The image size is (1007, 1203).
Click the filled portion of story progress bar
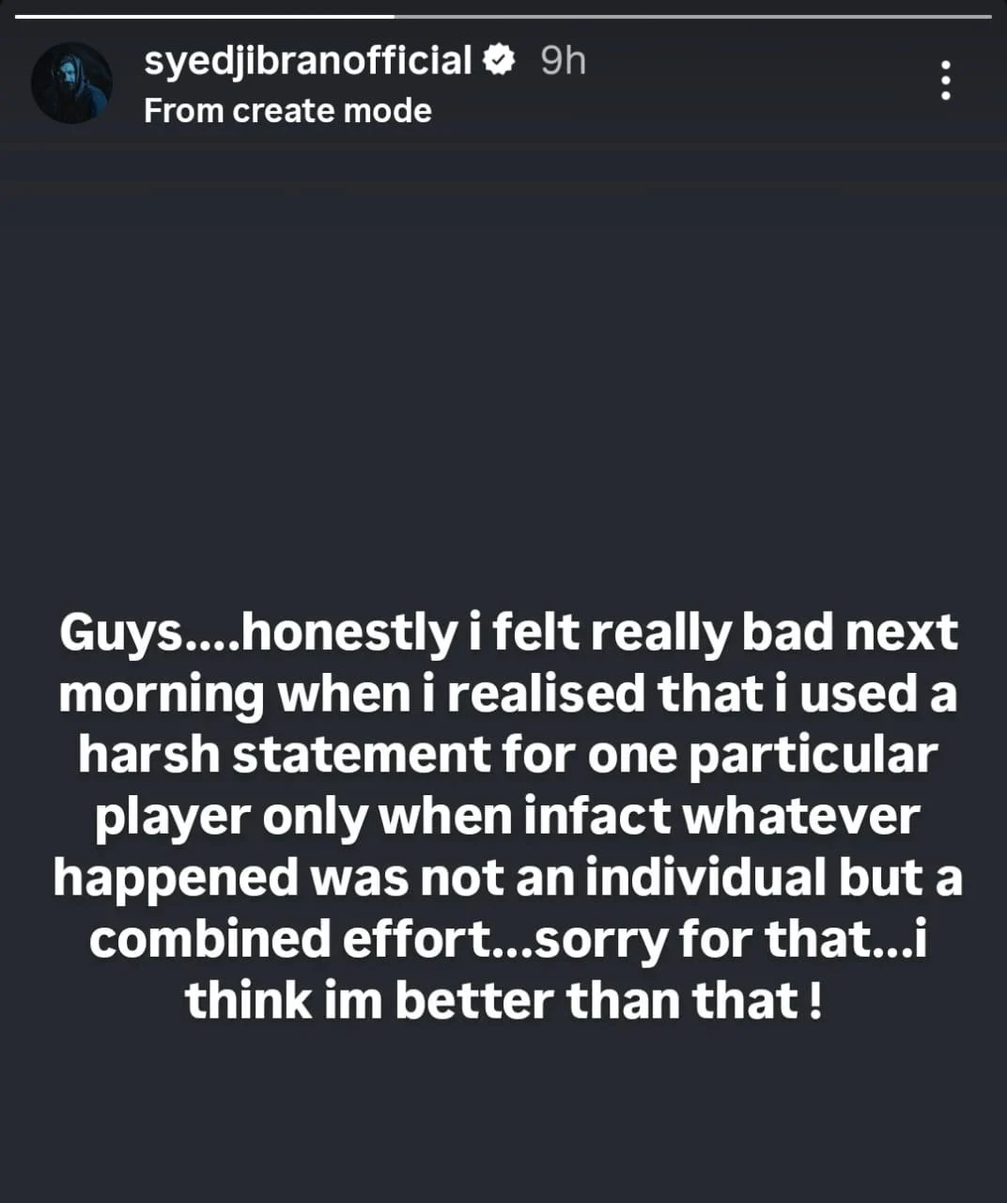pos(205,16)
